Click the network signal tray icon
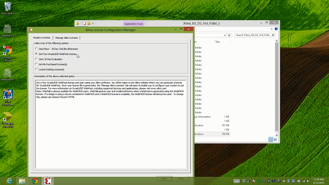 click(x=303, y=181)
